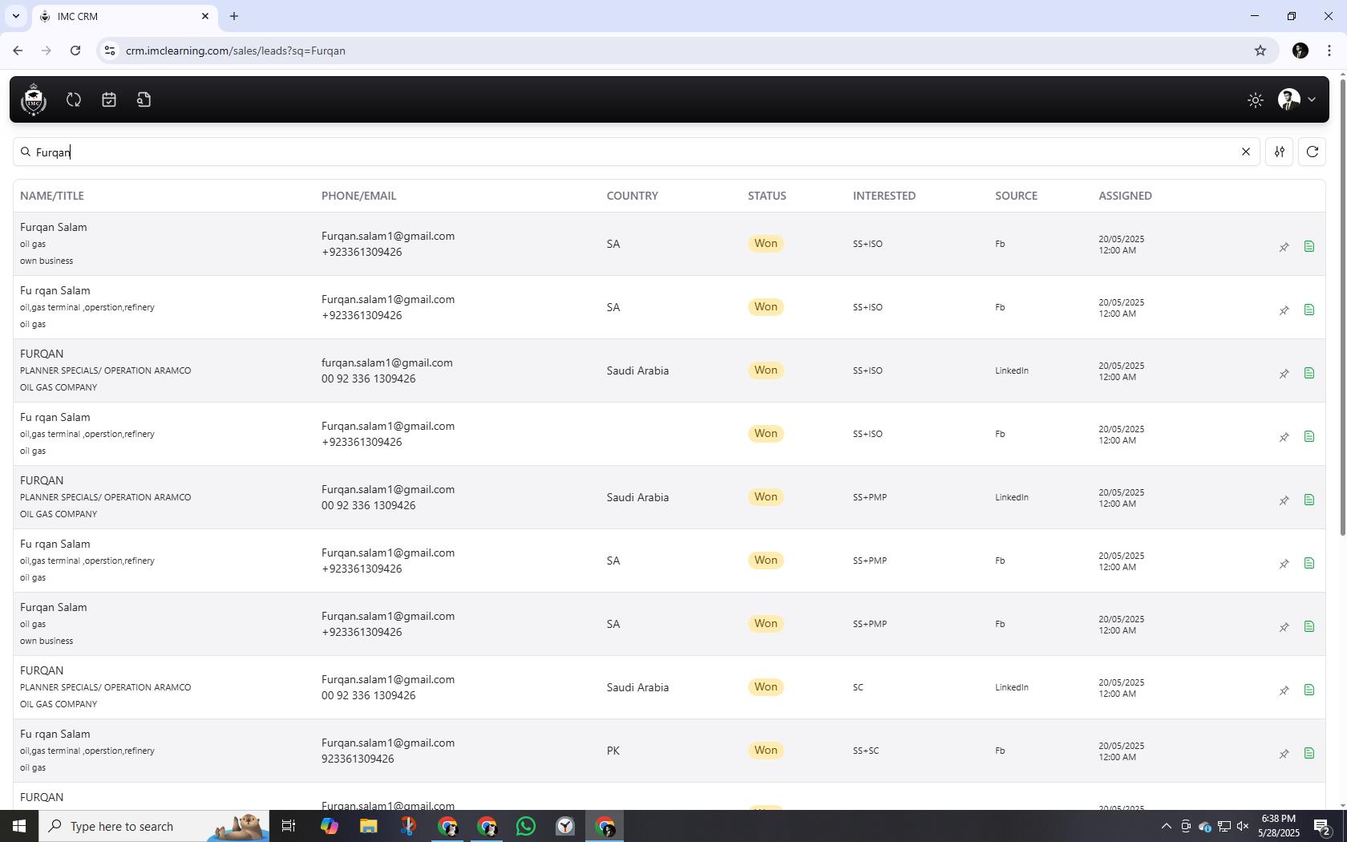Open notes for Fu rqan Salam PK lead
Screen dimensions: 1347x842
tap(1309, 753)
